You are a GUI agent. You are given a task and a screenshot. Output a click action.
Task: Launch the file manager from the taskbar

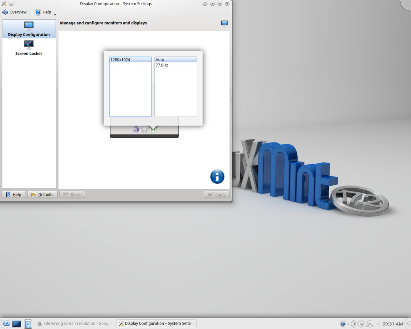click(x=28, y=324)
